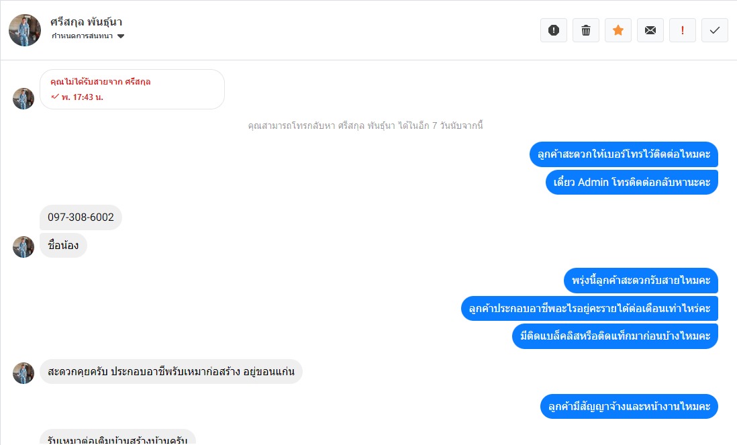737x445 pixels.
Task: Select the contract question sent message bubble
Action: [630, 407]
